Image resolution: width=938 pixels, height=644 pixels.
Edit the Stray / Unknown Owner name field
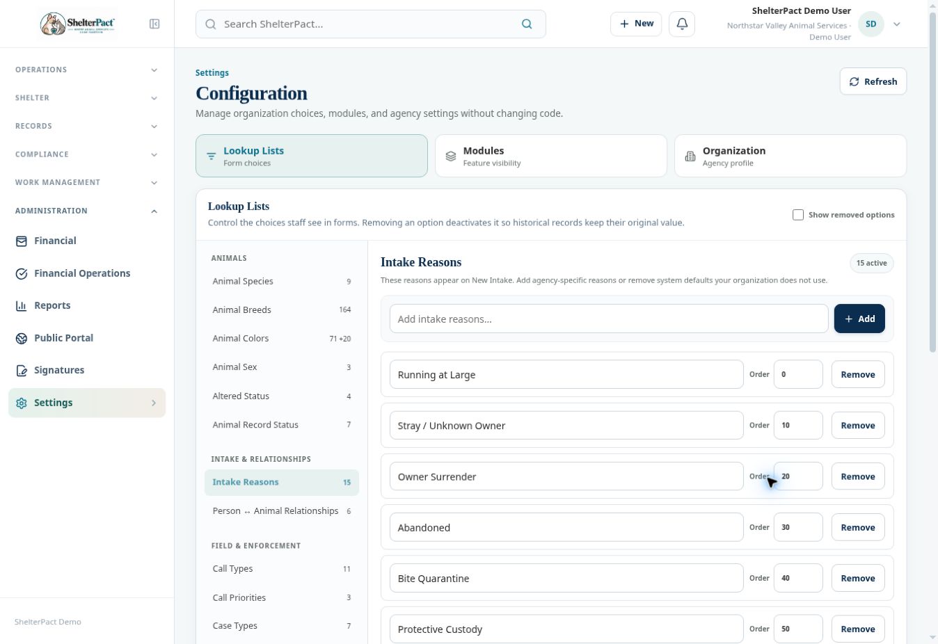[566, 426]
